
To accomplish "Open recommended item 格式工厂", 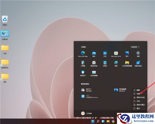I will point(87,90).
